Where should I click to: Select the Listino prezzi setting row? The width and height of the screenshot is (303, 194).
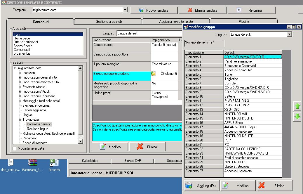tap(137, 95)
